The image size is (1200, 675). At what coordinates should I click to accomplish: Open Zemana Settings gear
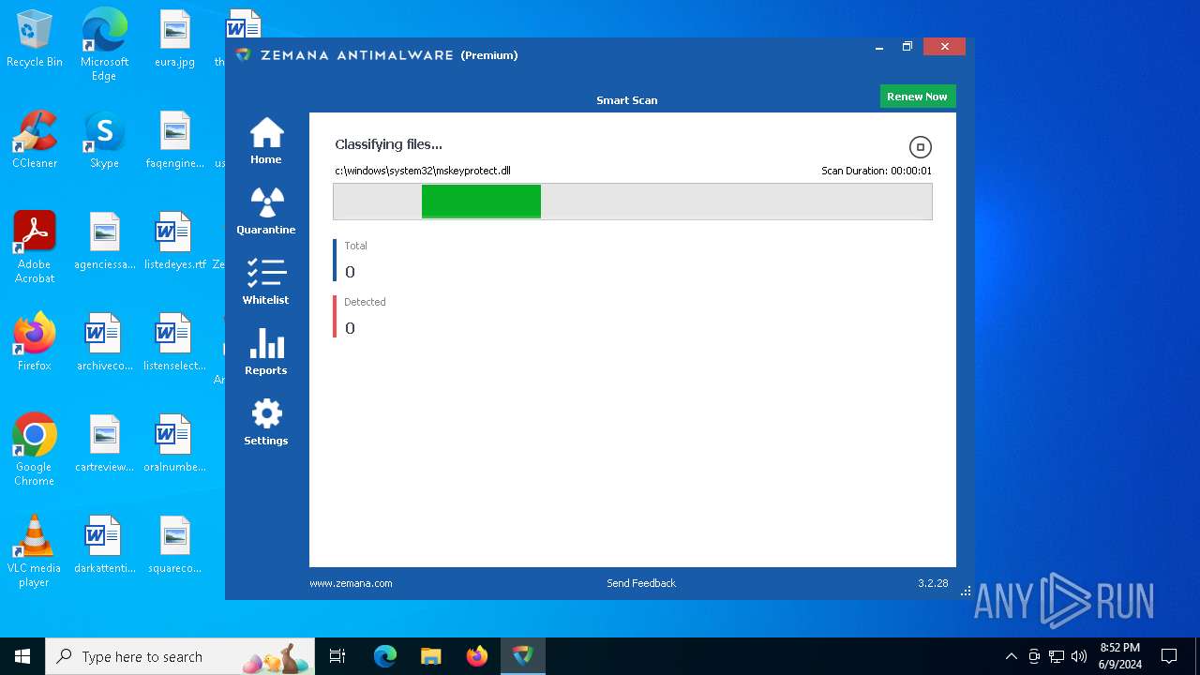click(266, 422)
